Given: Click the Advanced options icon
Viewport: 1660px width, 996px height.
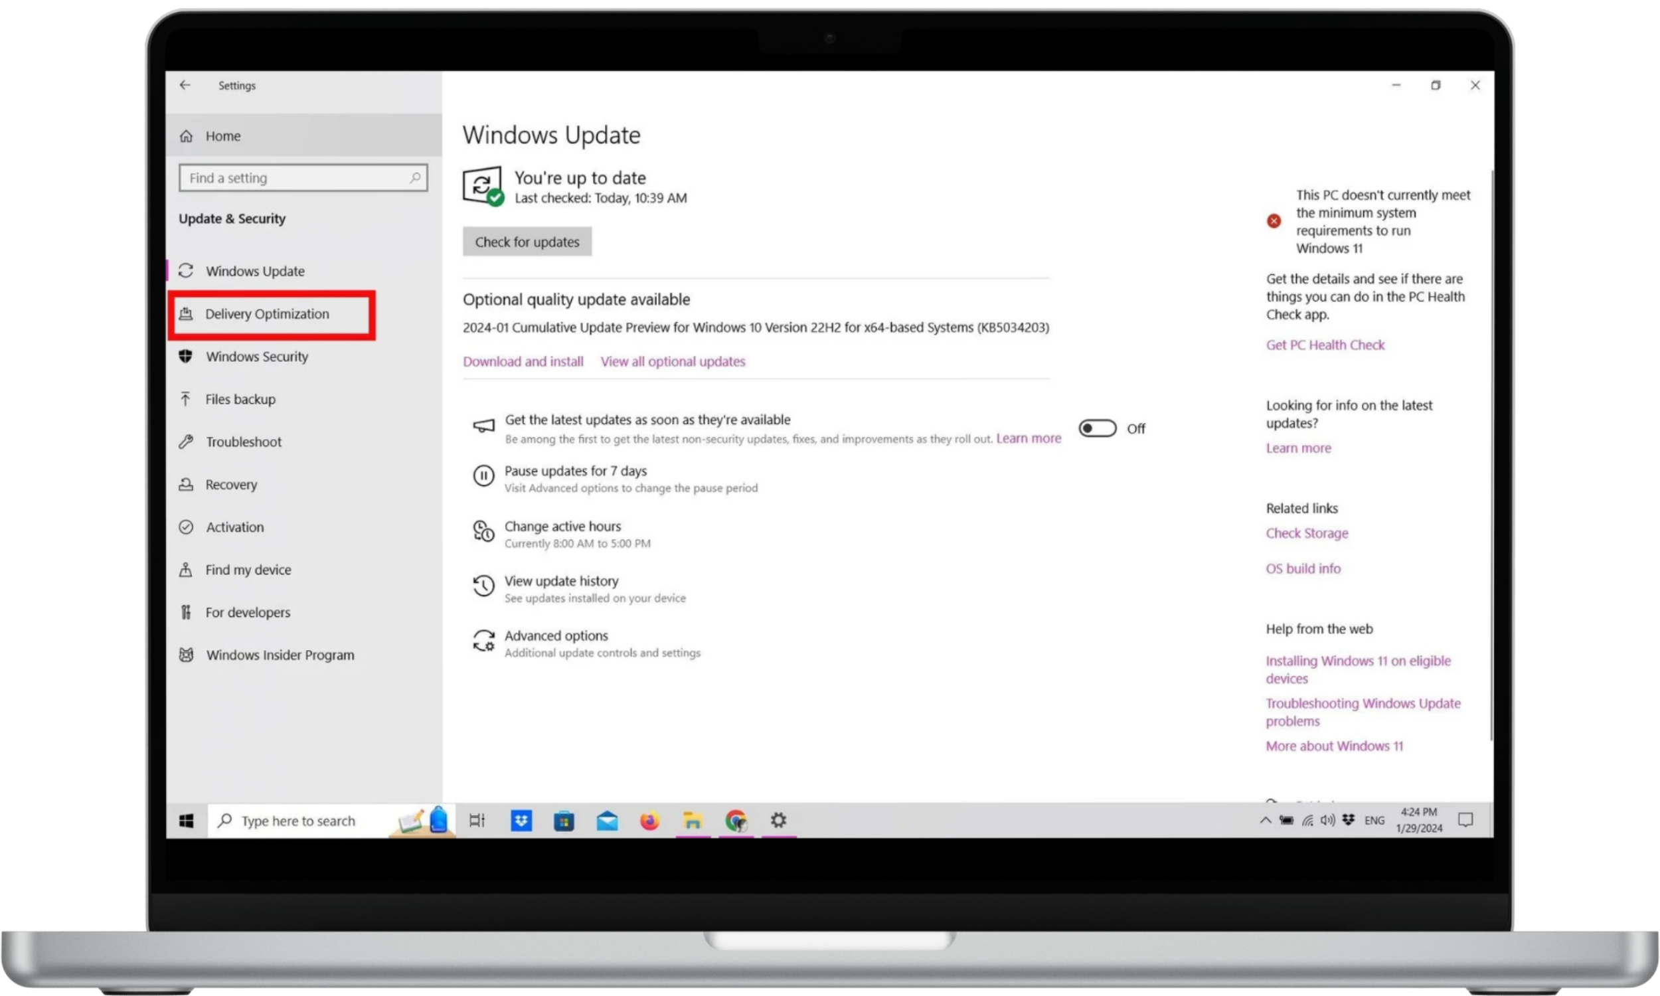Looking at the screenshot, I should click(x=483, y=641).
